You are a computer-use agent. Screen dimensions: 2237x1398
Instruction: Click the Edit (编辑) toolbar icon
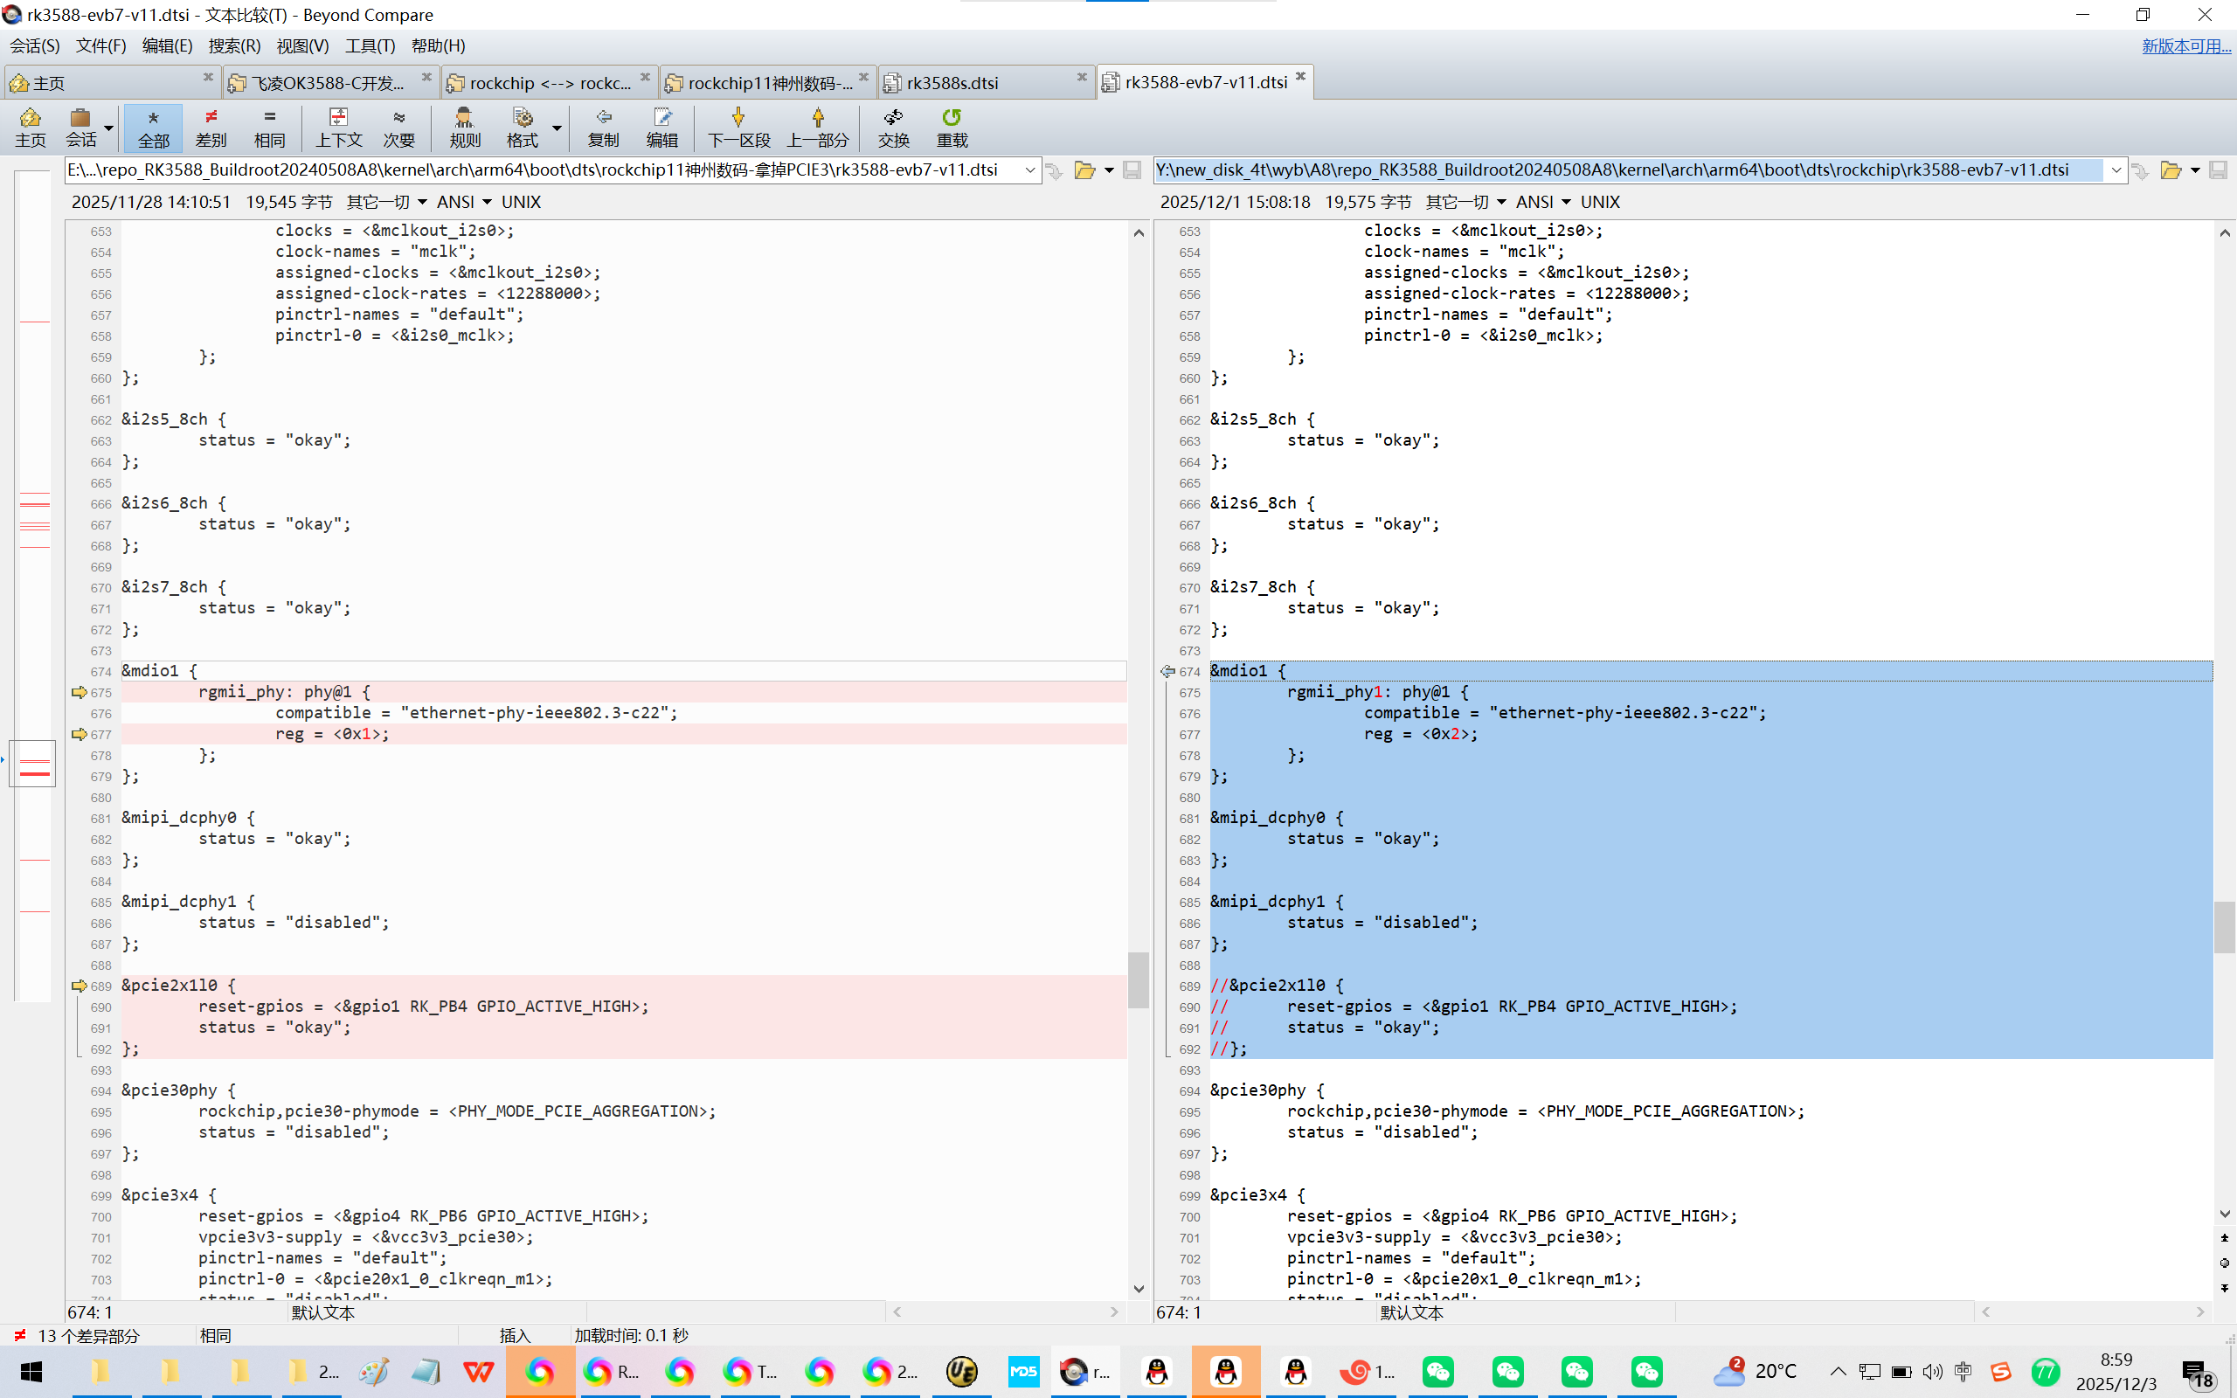tap(661, 127)
